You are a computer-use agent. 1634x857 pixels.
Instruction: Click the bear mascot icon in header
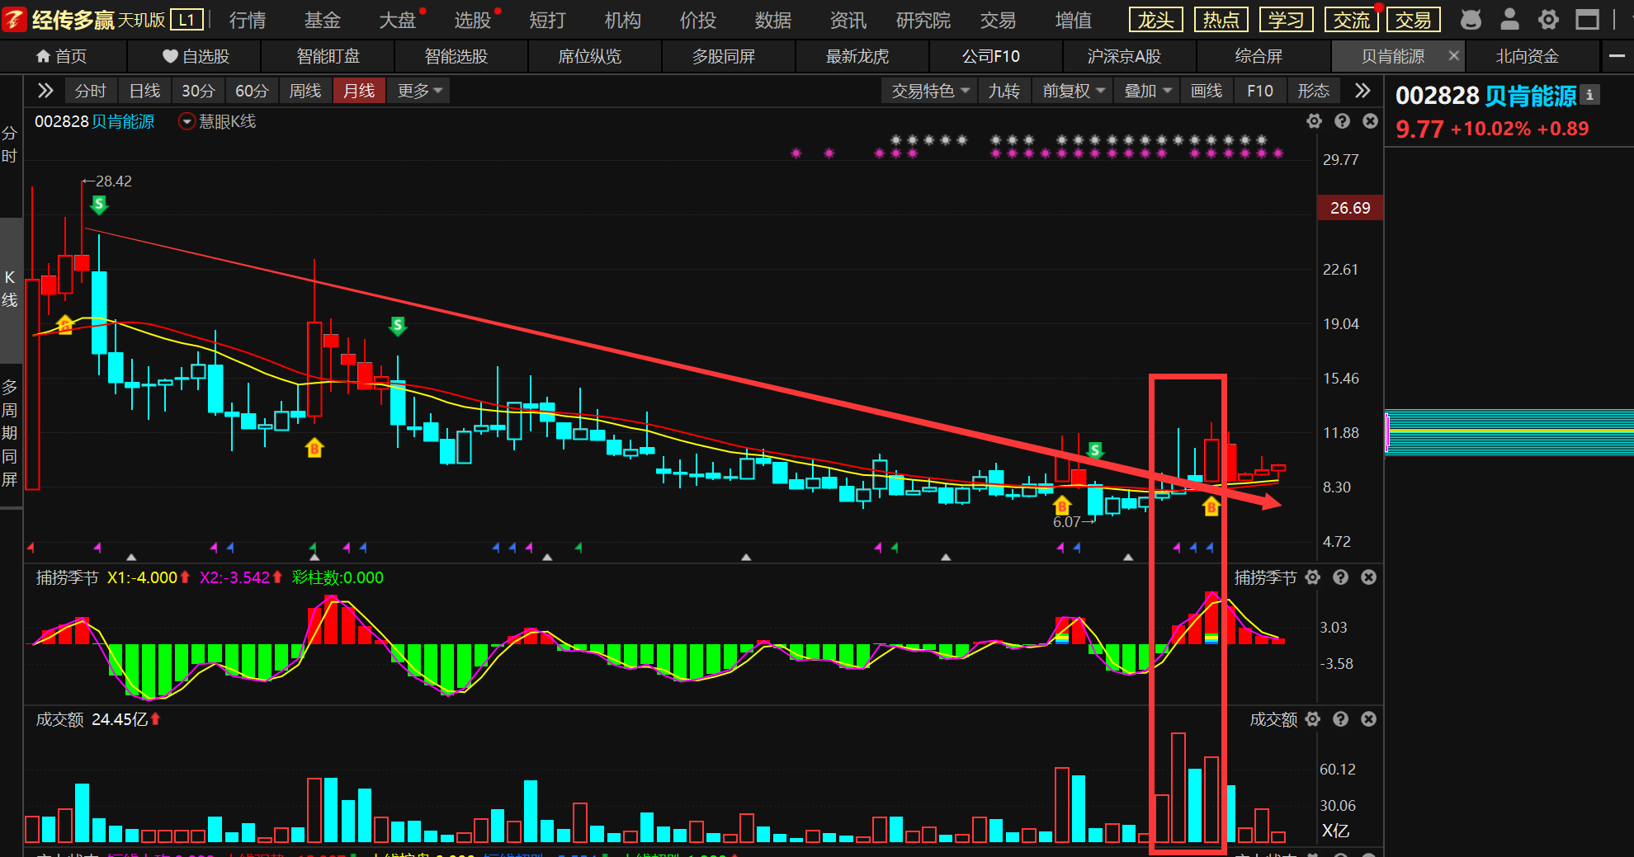(1471, 20)
